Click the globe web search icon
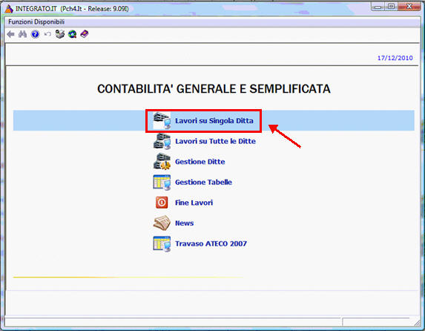Image resolution: width=425 pixels, height=331 pixels. tap(73, 34)
